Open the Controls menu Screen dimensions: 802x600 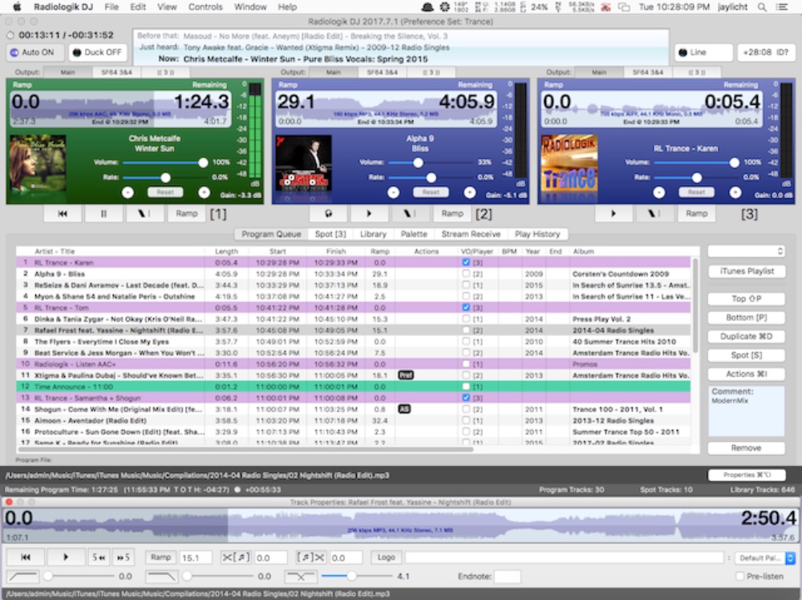[205, 6]
